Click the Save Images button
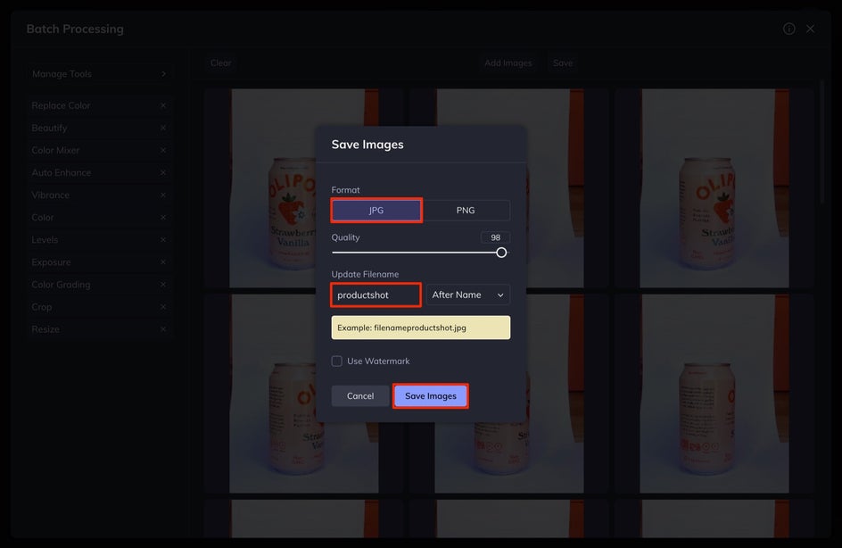This screenshot has width=842, height=548. 431,396
